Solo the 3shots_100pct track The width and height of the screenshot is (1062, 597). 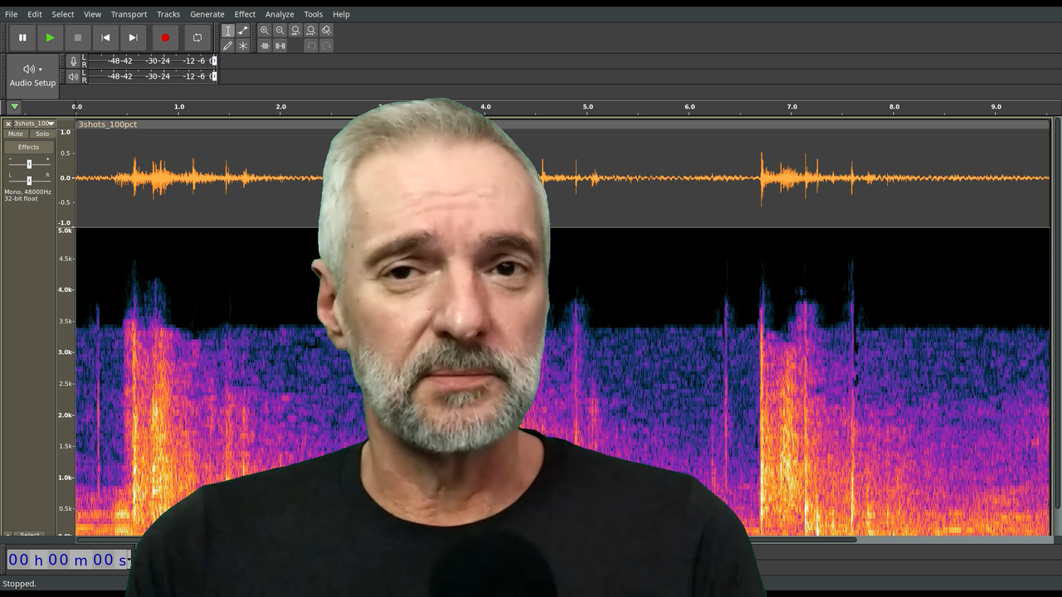click(42, 133)
